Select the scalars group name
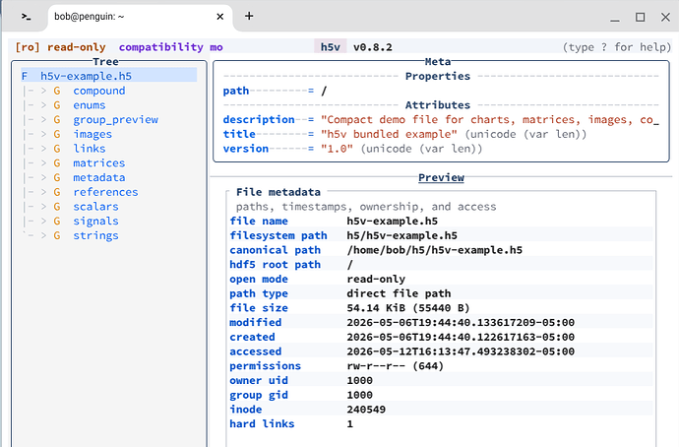The image size is (679, 447). pyautogui.click(x=95, y=207)
